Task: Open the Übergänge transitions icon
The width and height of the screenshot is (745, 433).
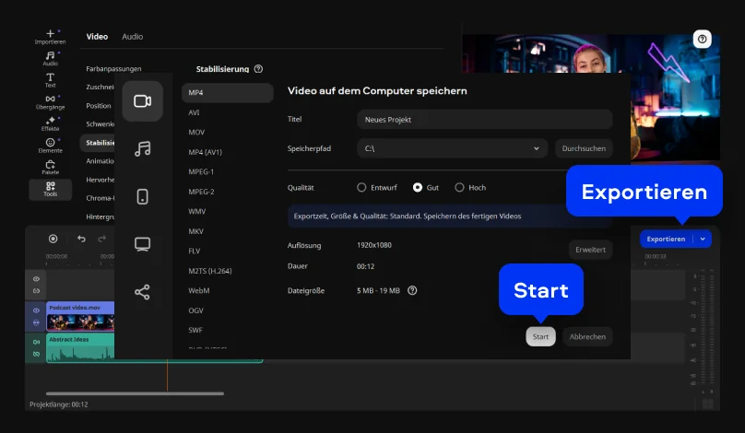Action: (x=50, y=102)
